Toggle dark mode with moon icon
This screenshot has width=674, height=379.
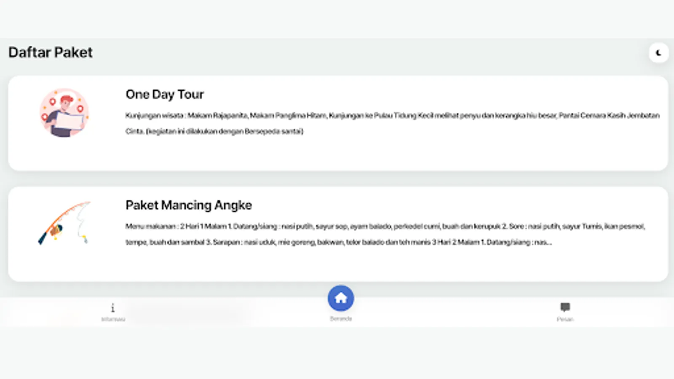(x=658, y=53)
